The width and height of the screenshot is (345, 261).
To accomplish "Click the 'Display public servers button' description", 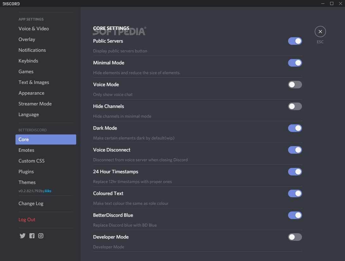I will 120,51.
